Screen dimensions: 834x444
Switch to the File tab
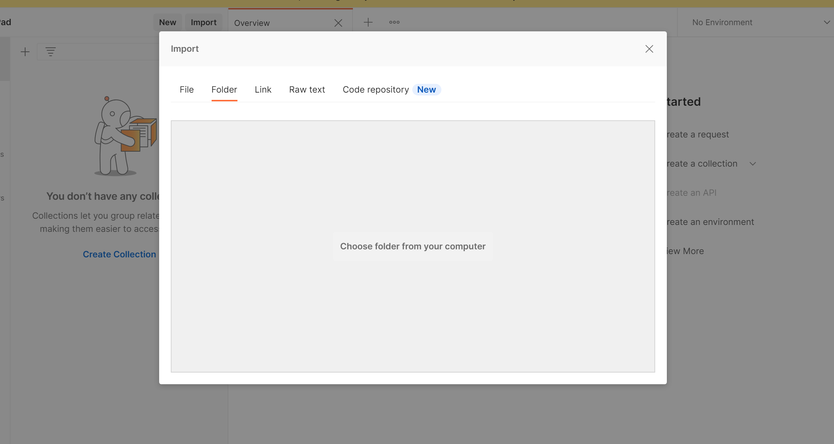tap(186, 90)
